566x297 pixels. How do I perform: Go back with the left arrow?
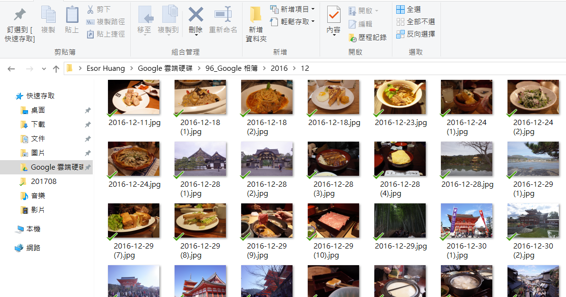[x=11, y=68]
